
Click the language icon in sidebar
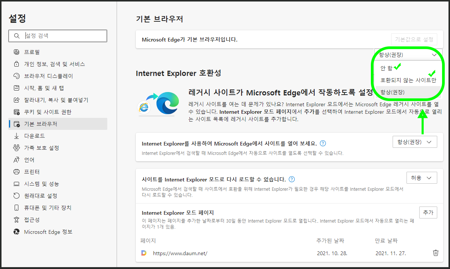coord(16,160)
